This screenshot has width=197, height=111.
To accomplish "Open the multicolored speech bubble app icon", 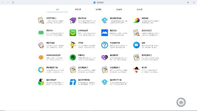I will 136,20.
